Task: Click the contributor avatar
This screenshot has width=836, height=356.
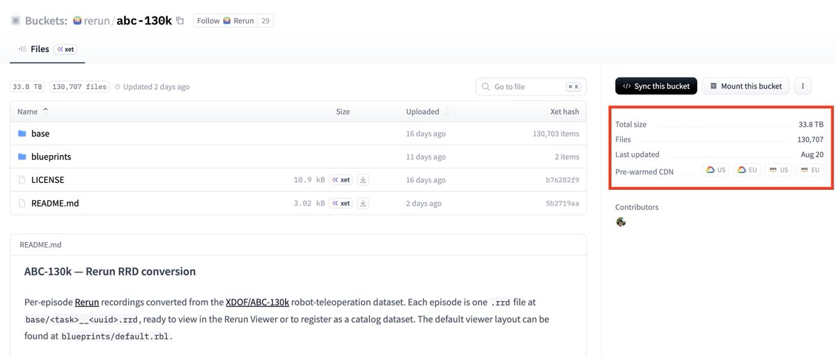Action: tap(621, 222)
